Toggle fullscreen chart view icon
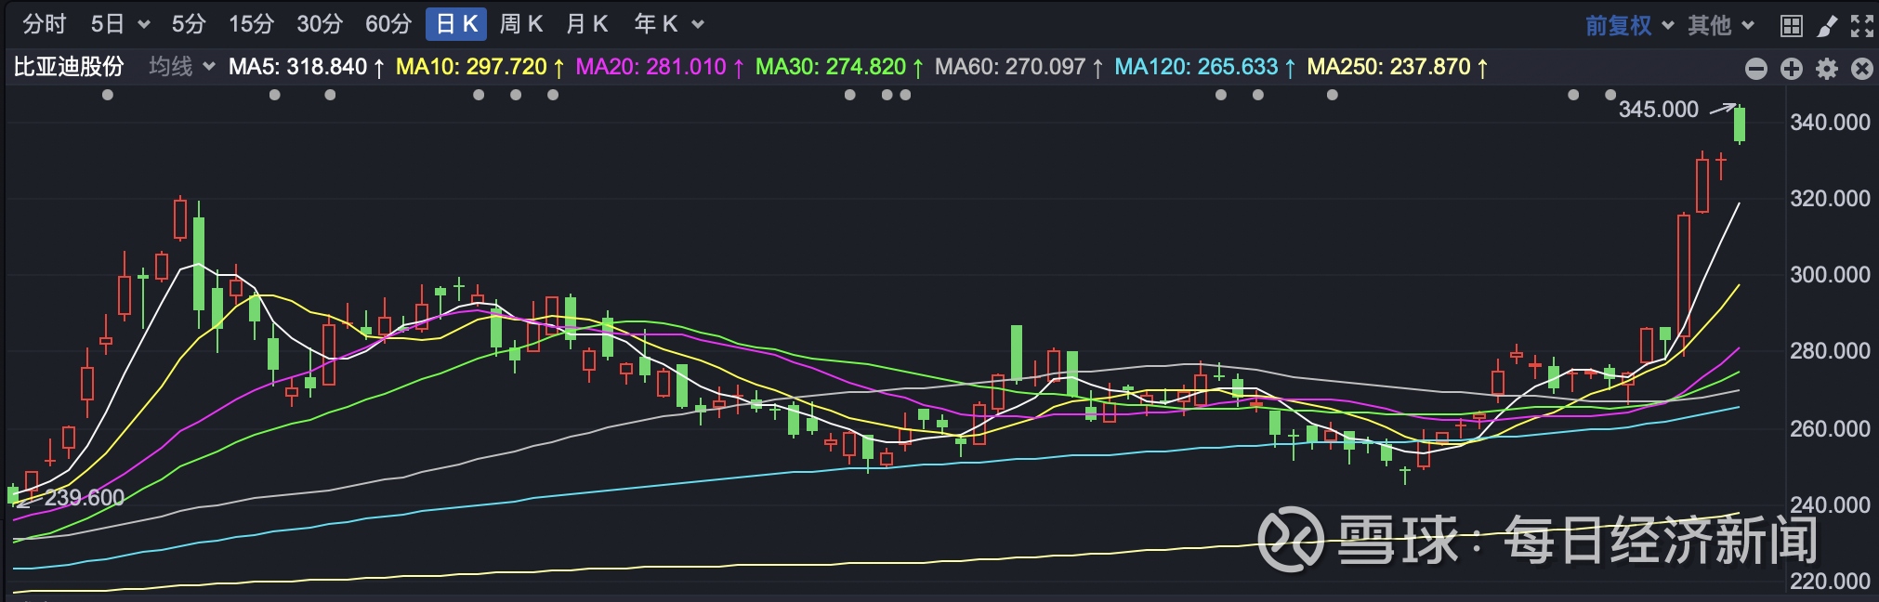The width and height of the screenshot is (1879, 602). [1861, 26]
